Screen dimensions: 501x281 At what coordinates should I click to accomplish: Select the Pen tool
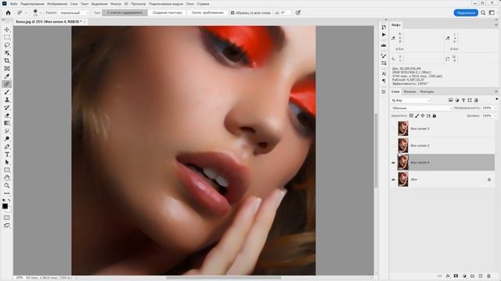7,147
